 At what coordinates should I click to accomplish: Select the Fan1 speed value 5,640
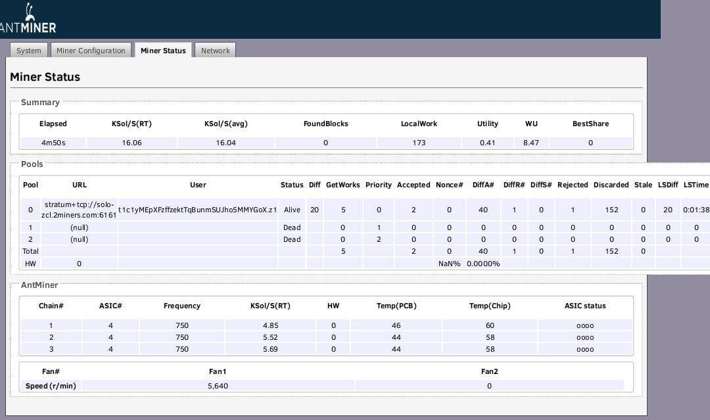point(218,386)
